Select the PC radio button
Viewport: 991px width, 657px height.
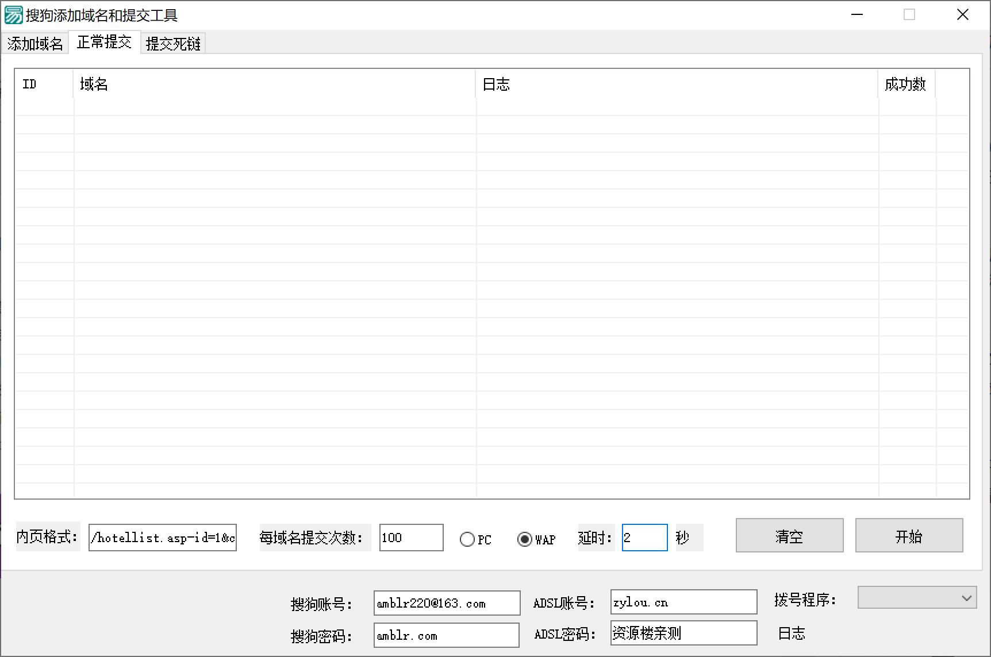(468, 539)
